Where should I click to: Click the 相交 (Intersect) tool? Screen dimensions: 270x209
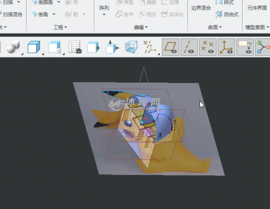point(148,14)
